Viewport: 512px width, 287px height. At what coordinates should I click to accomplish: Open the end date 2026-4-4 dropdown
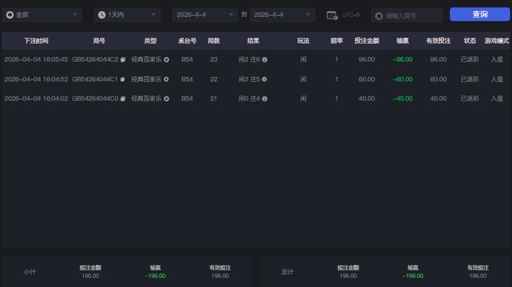283,15
